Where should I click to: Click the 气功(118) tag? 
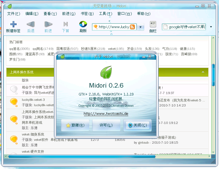[170, 49]
